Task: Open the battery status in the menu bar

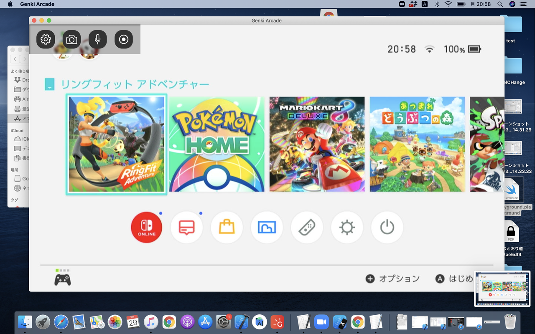Action: point(461,4)
